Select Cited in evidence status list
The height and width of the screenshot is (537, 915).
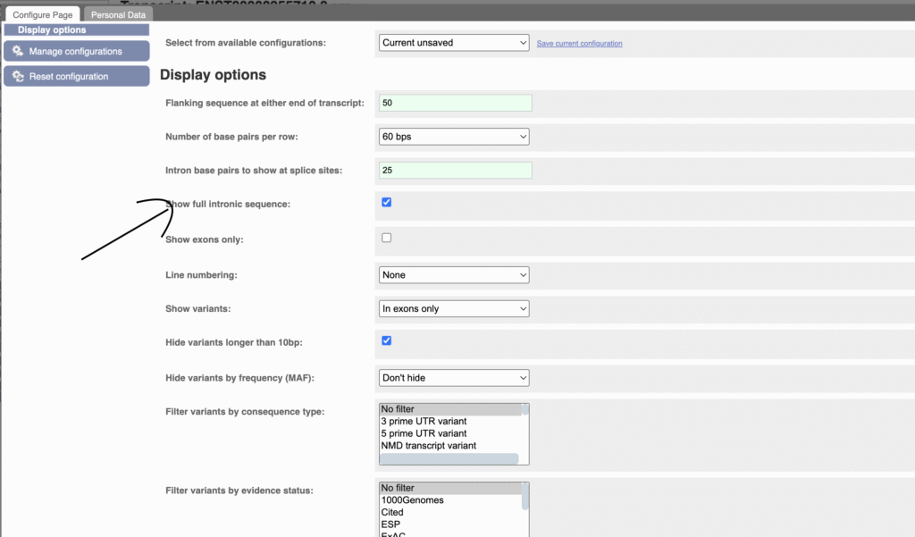(450, 513)
